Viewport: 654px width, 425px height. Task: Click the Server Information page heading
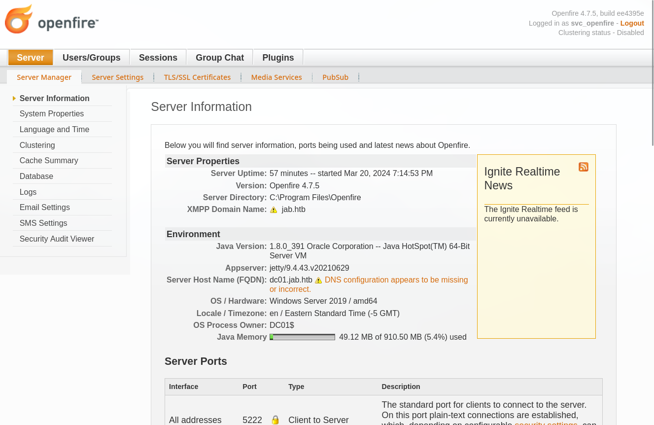tap(201, 107)
